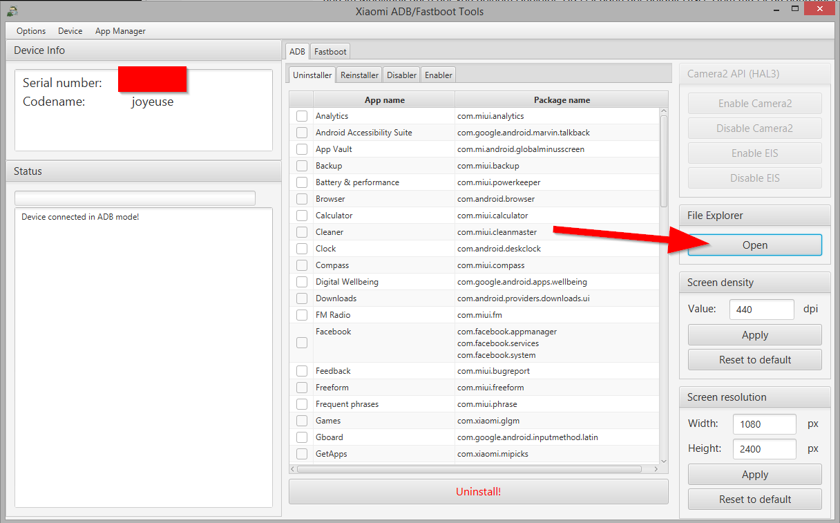Image resolution: width=840 pixels, height=523 pixels.
Task: Switch to the ADB tab
Action: tap(297, 52)
